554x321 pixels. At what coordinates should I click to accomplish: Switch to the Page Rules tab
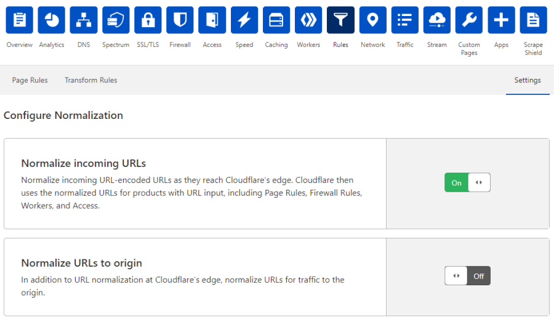tap(30, 80)
